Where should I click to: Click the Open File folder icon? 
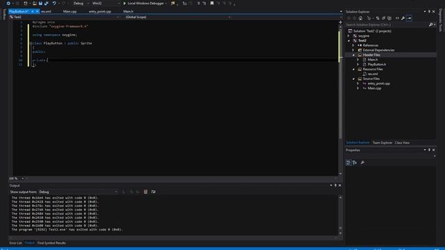[34, 3]
